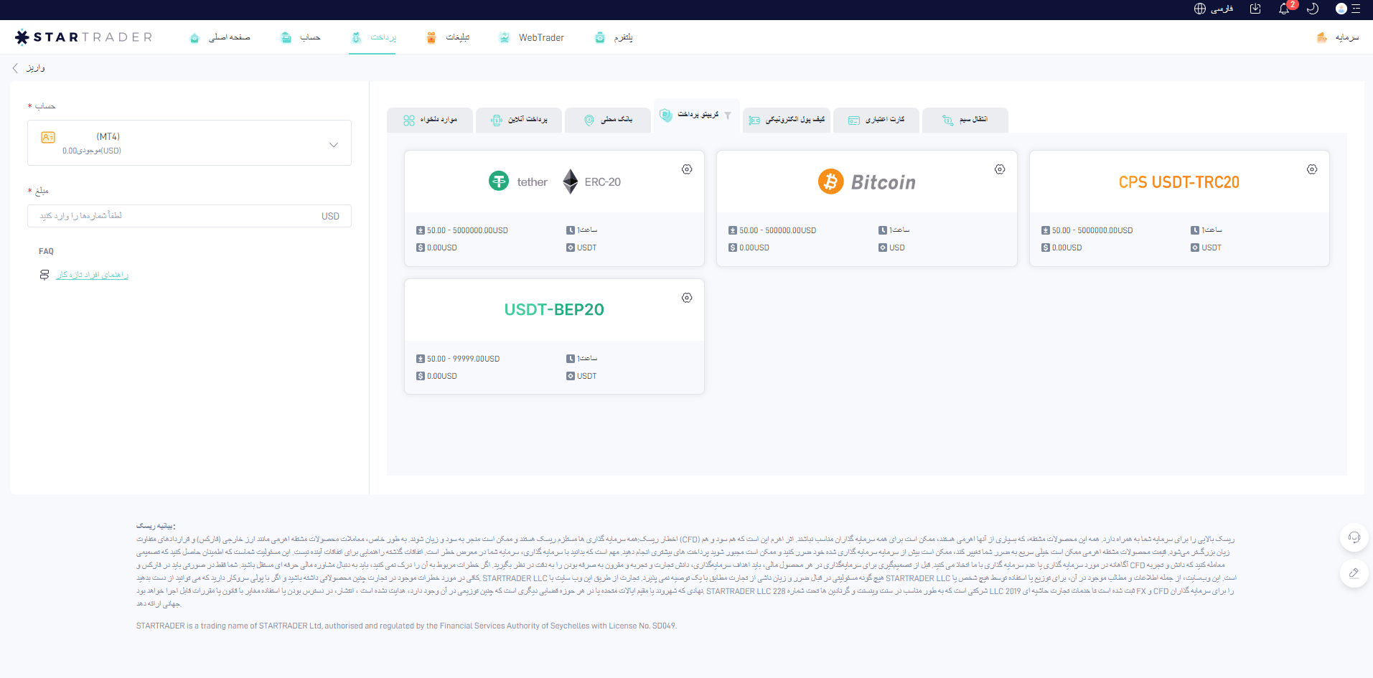Click the سرمایه funds button at right

[x=1338, y=37]
